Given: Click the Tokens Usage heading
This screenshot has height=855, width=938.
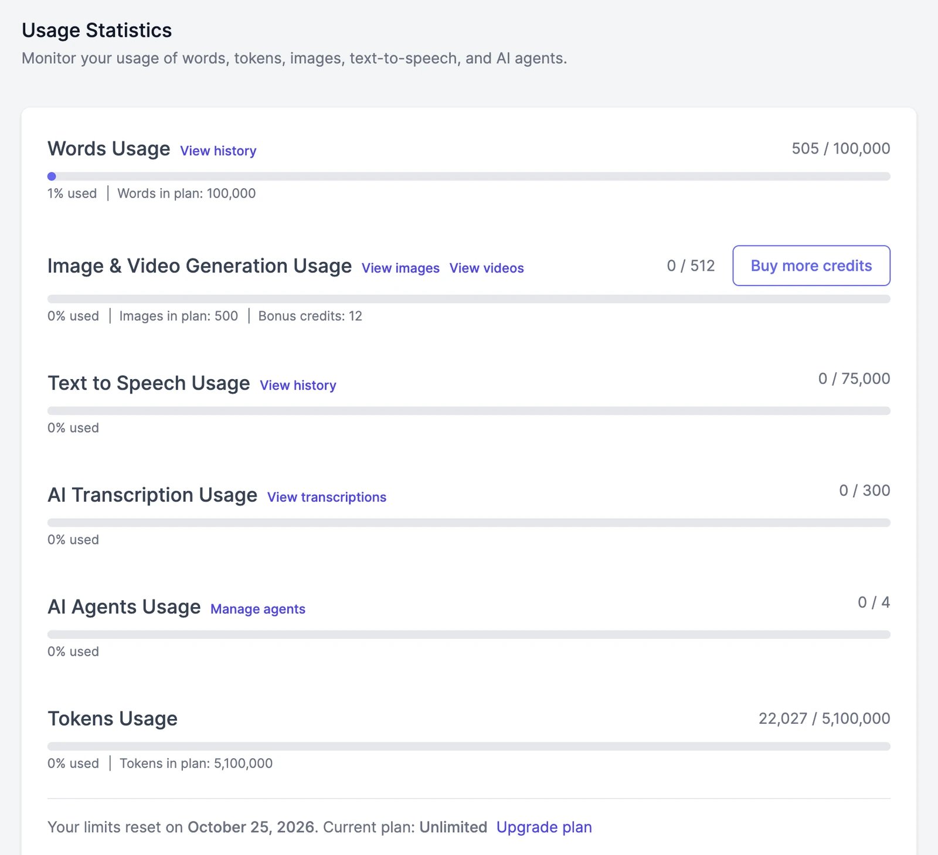Looking at the screenshot, I should (113, 719).
